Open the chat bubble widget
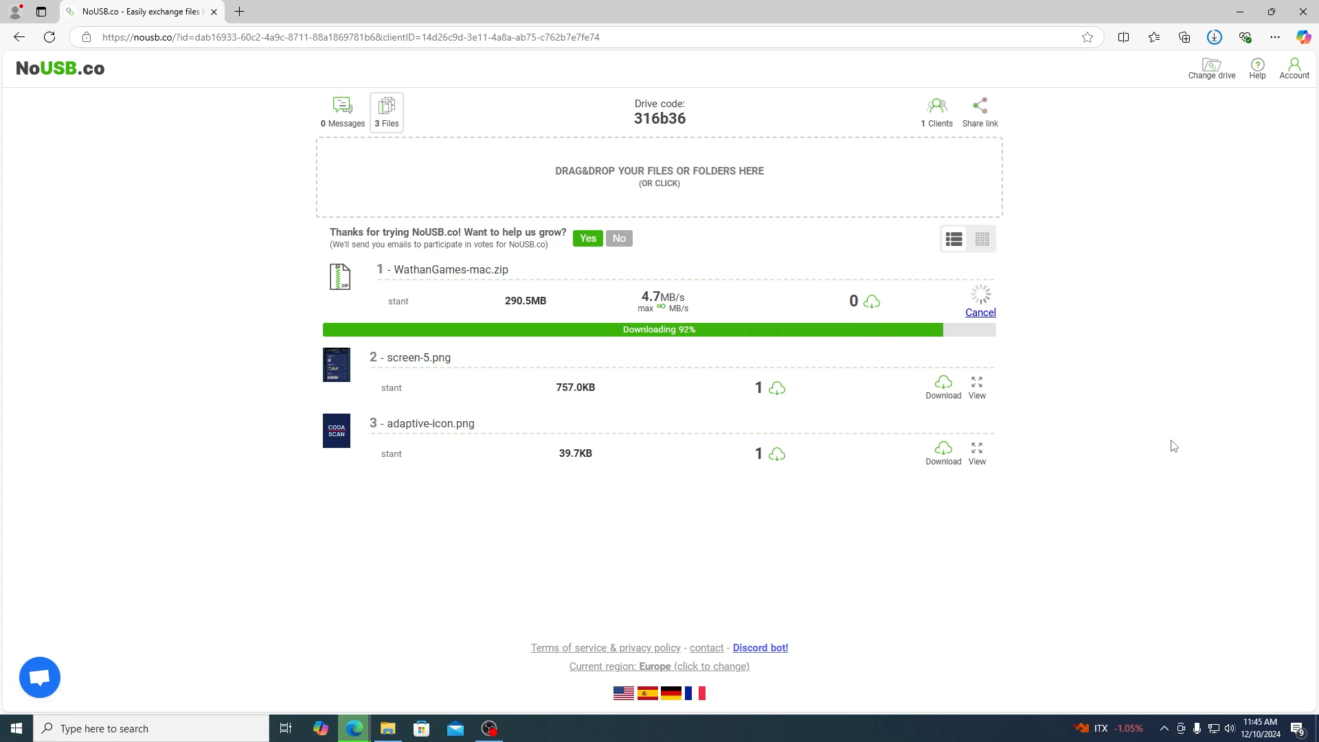Image resolution: width=1319 pixels, height=742 pixels. (40, 677)
